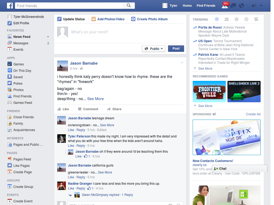
Task: Select the Create Photo Album tab
Action: pyautogui.click(x=149, y=19)
